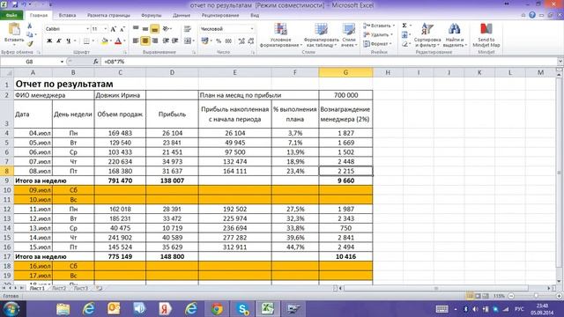Toggle align text right
The width and height of the screenshot is (564, 317).
pyautogui.click(x=155, y=41)
